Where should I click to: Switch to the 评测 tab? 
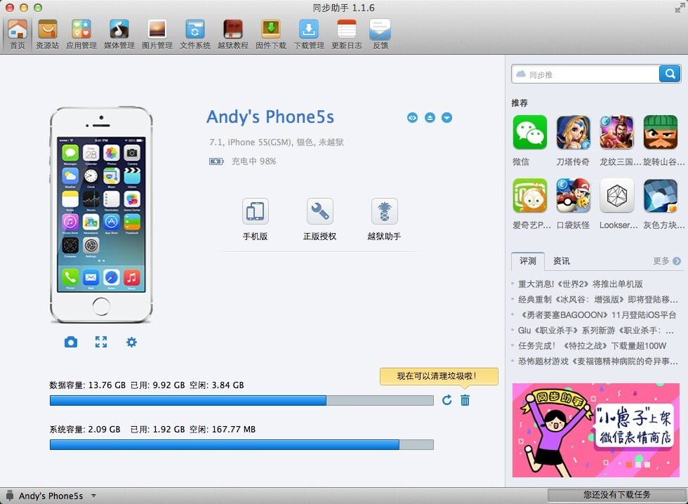[528, 261]
